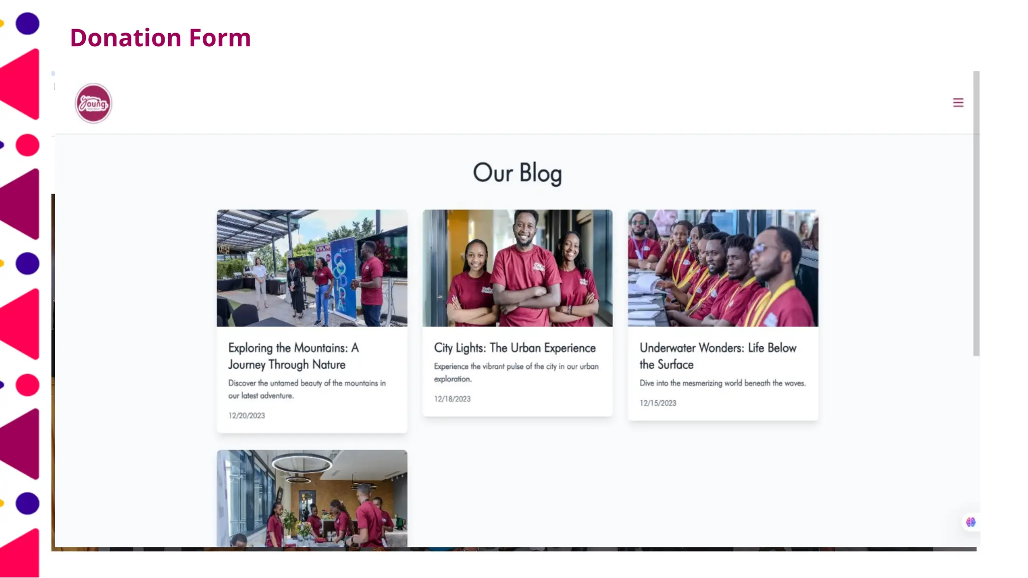Viewport: 1028px width, 578px height.
Task: Open the Underwater Wonders blog image
Action: [x=723, y=268]
